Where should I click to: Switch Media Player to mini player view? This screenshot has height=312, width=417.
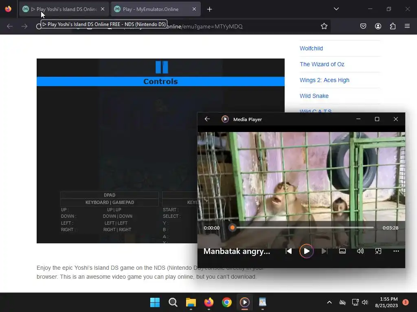tap(378, 251)
